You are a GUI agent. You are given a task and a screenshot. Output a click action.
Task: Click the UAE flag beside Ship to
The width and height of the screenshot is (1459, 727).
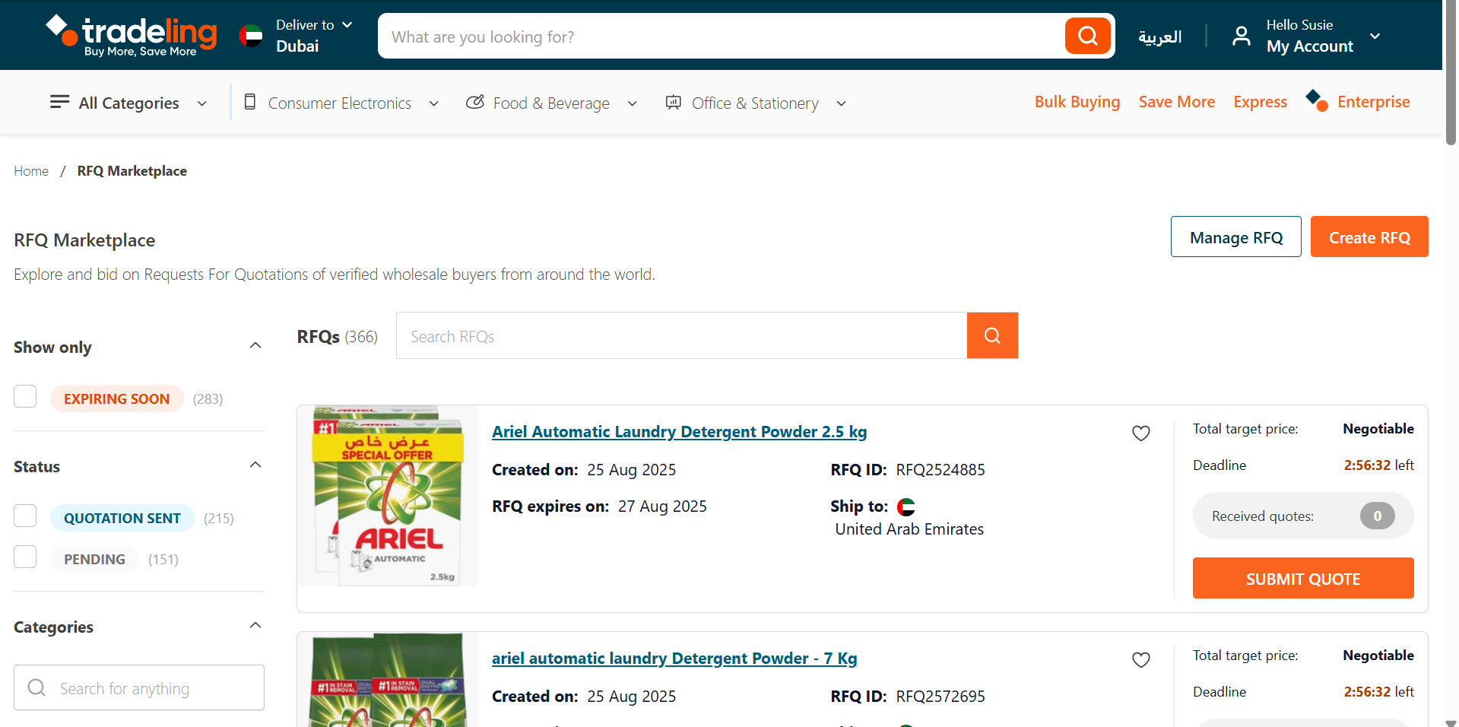click(906, 506)
